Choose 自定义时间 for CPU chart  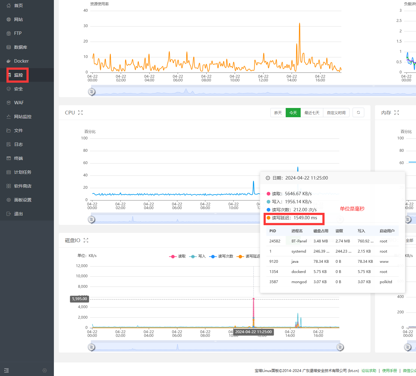[336, 113]
